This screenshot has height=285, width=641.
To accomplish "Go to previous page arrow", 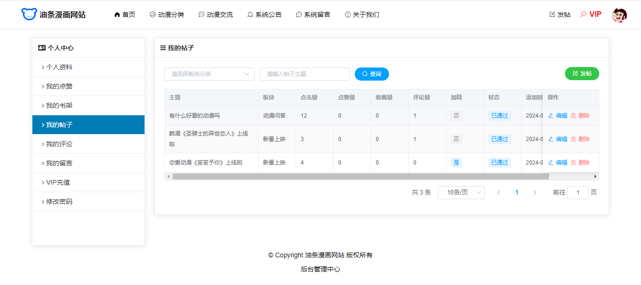I will click(498, 193).
